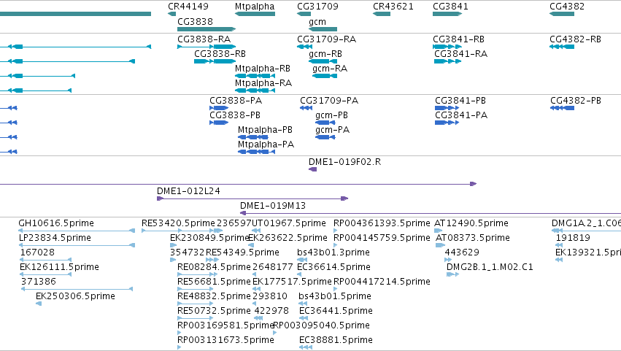Select the bs43b01.3prime EST label
Screen dimensions: 621x351
tap(333, 252)
